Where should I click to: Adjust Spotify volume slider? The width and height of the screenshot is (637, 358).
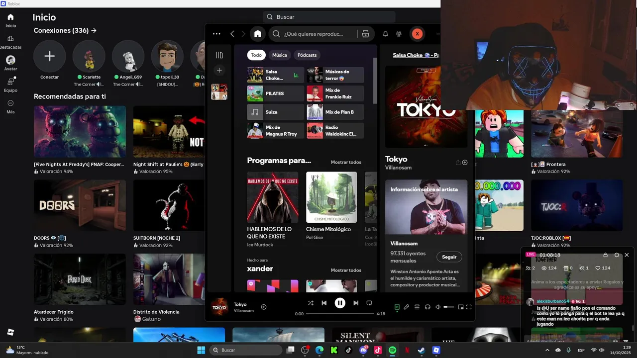[448, 307]
